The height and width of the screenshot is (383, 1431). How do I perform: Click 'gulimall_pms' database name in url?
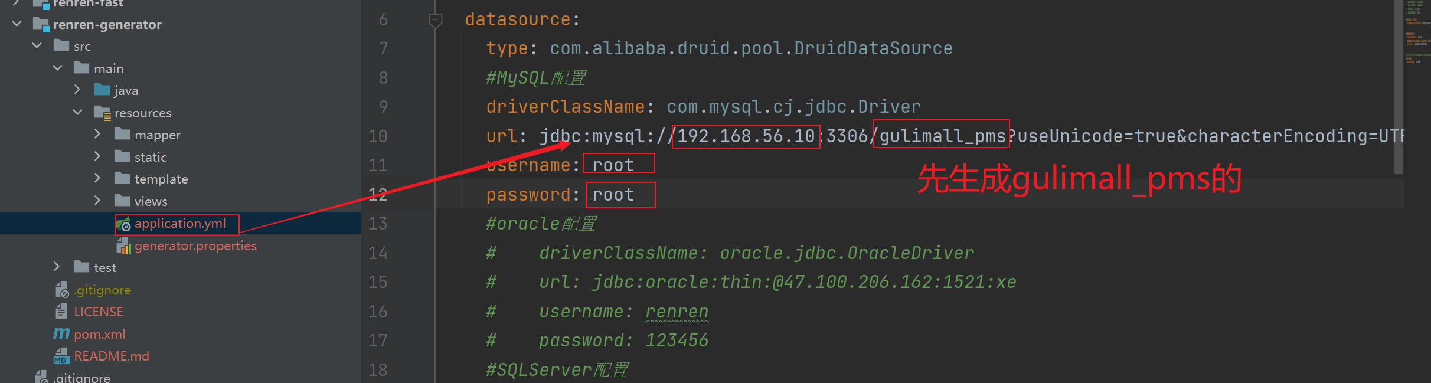pyautogui.click(x=942, y=136)
